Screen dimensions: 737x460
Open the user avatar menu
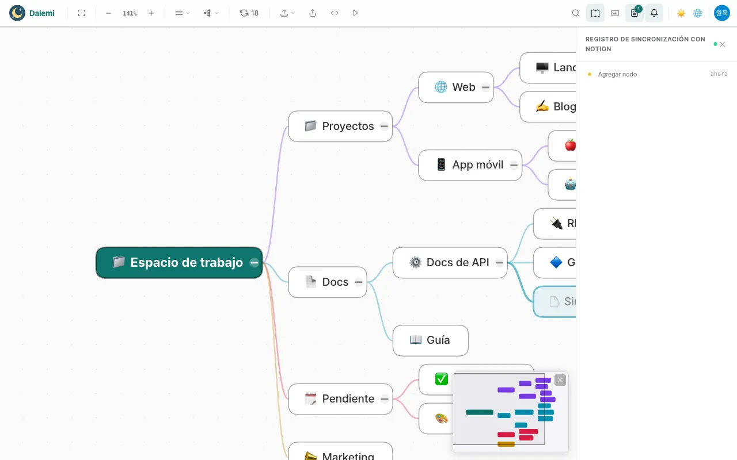click(x=722, y=13)
